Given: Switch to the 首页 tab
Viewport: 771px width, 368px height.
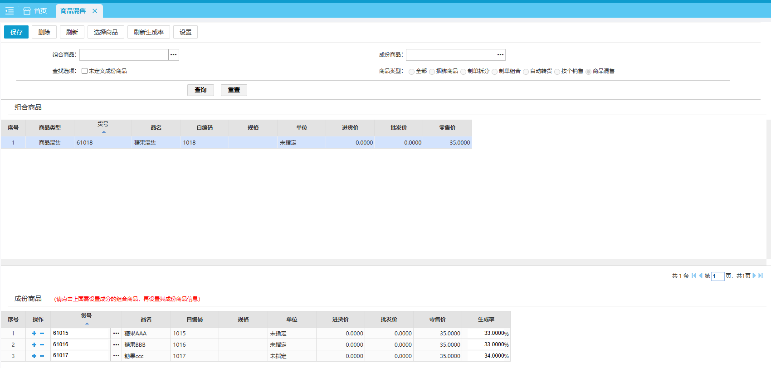Looking at the screenshot, I should [x=35, y=11].
